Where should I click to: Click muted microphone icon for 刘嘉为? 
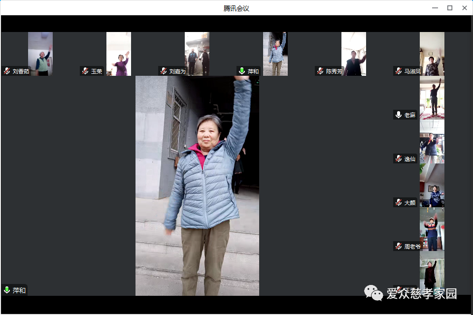(164, 71)
